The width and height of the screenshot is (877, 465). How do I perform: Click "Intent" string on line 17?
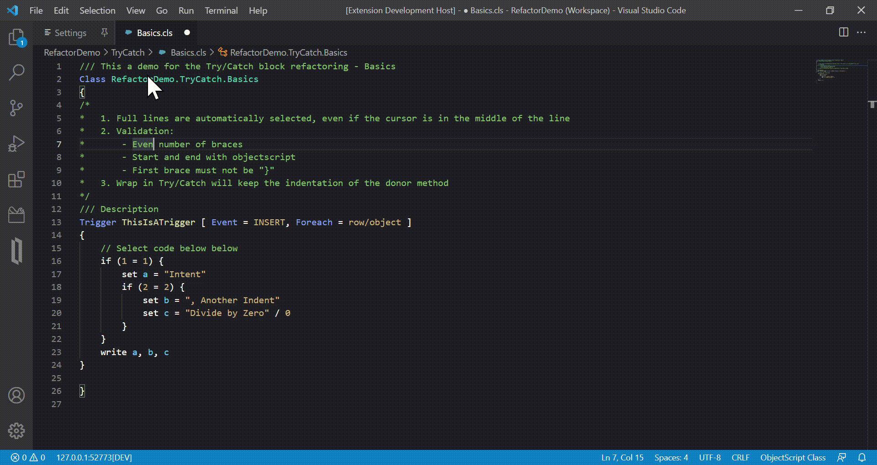click(x=185, y=274)
